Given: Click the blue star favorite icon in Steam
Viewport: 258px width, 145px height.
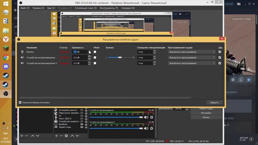Looking at the screenshot, I should pyautogui.click(x=249, y=80).
